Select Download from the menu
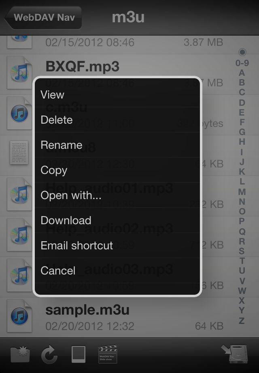Screen dimensions: 259x373 pos(117,220)
